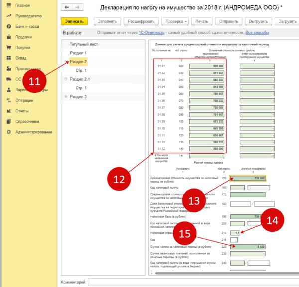
Task: Click the Комментарий input field
Action: (192, 282)
